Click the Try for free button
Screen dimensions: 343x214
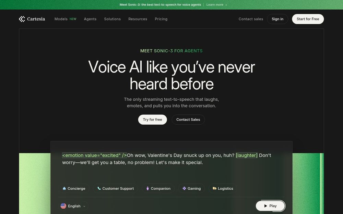(x=153, y=119)
